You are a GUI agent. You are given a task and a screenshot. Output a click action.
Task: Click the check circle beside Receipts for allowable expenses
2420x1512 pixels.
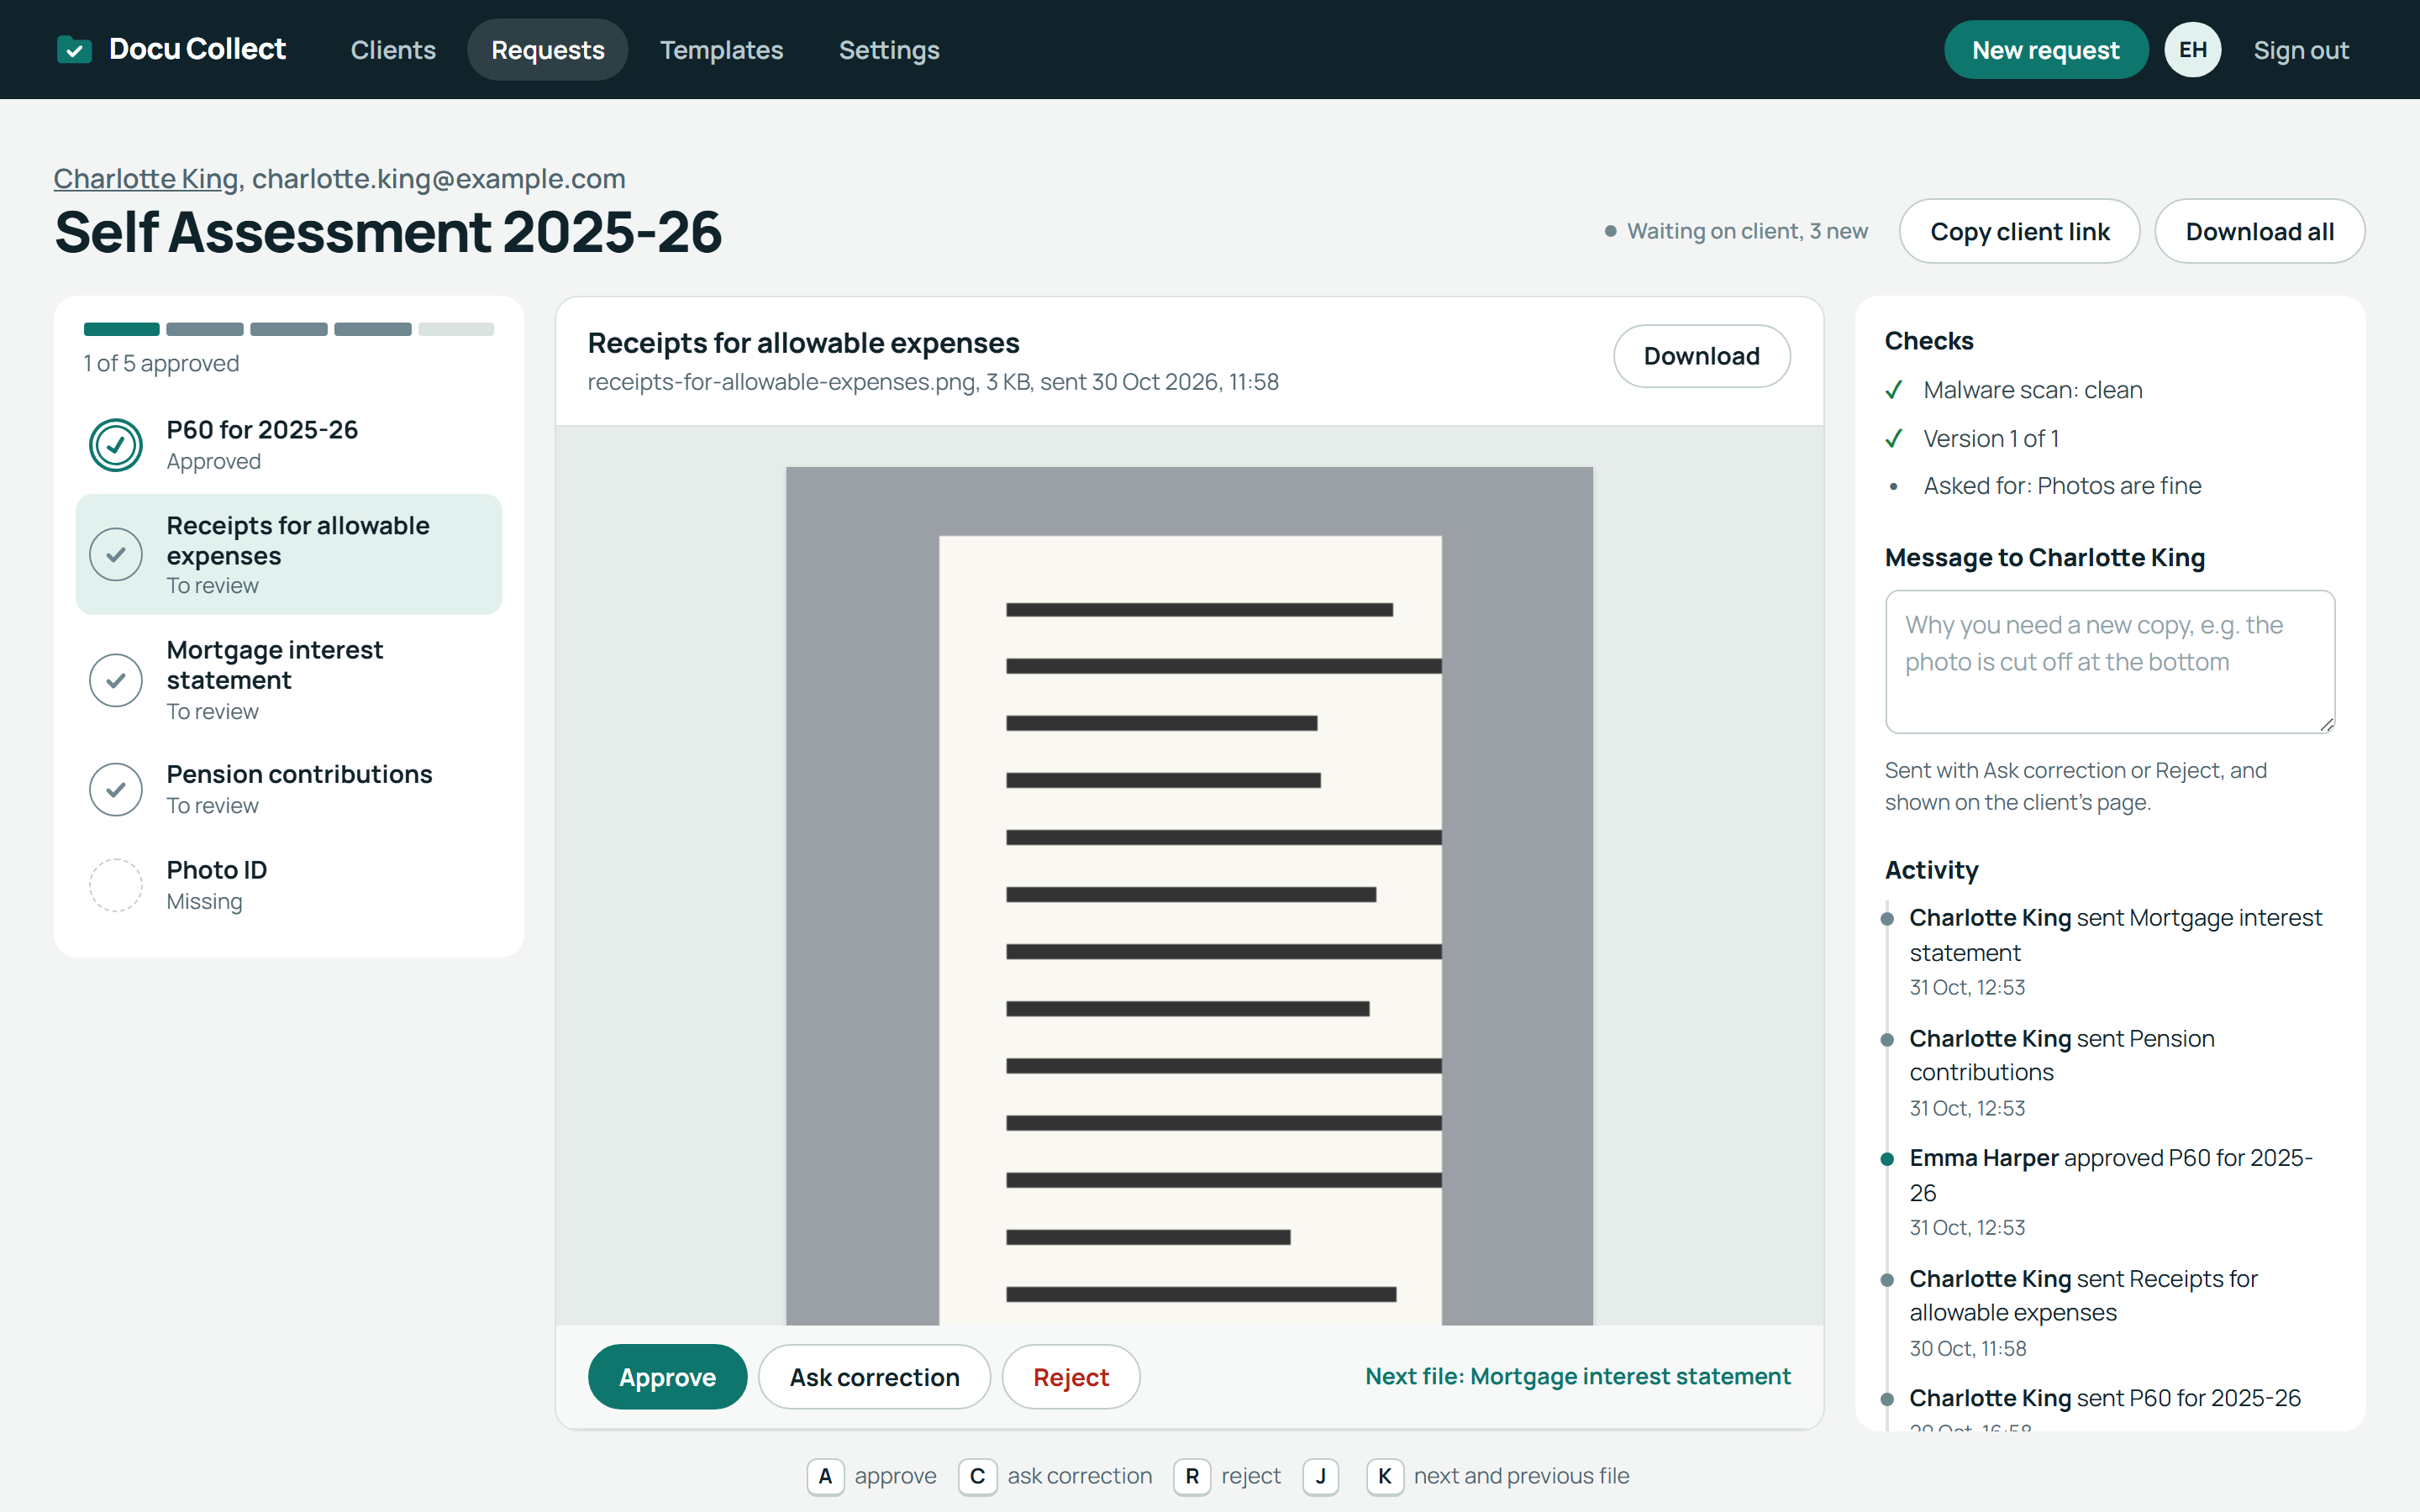pos(116,554)
